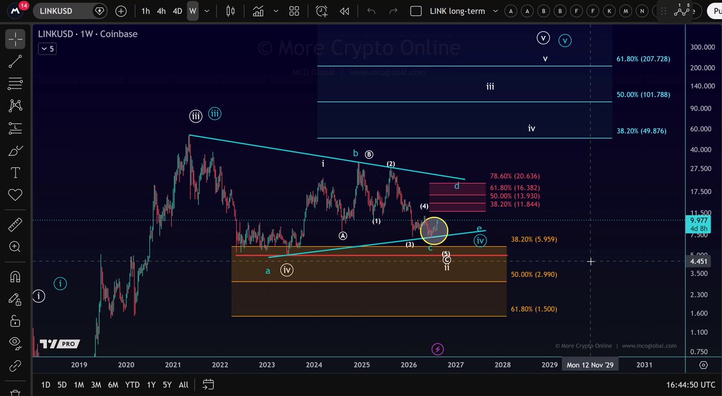This screenshot has height=396, width=722.
Task: Expand the collapsed legend showing 5 indicators
Action: (48, 49)
